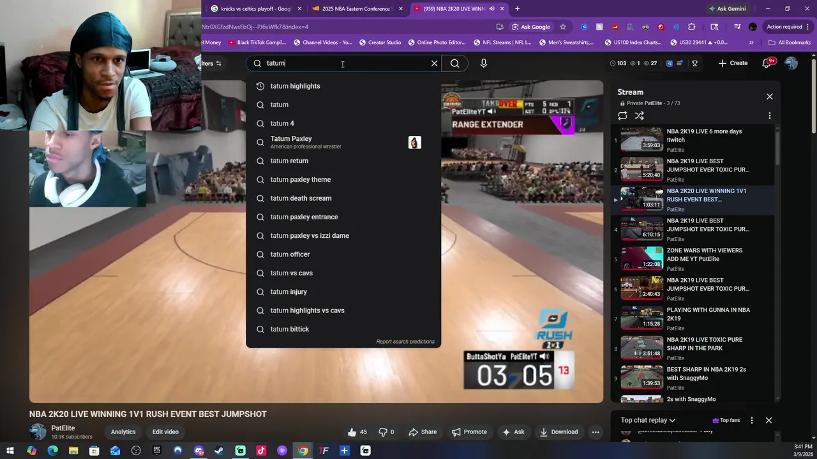Open a new browser tab
The width and height of the screenshot is (817, 459).
(x=517, y=9)
